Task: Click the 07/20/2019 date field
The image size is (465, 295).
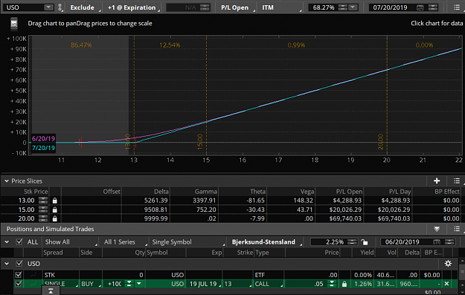Action: (391, 7)
